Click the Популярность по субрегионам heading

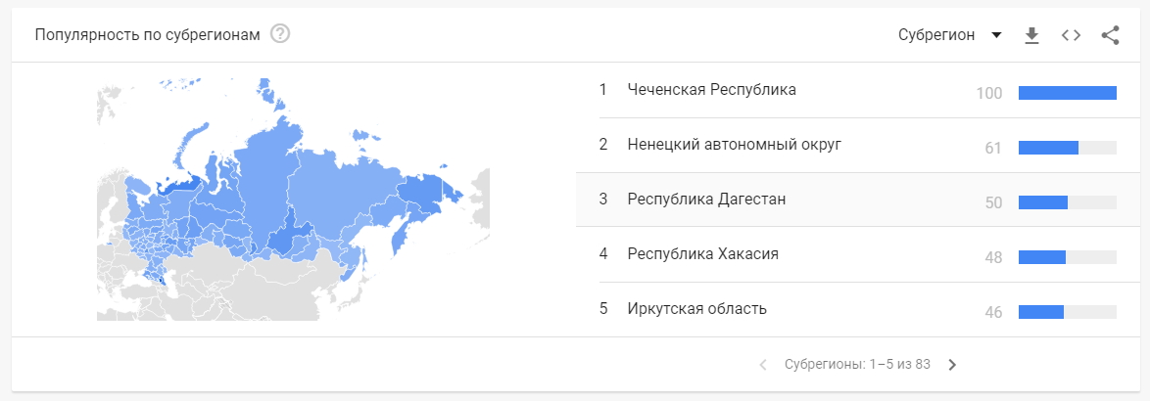147,35
